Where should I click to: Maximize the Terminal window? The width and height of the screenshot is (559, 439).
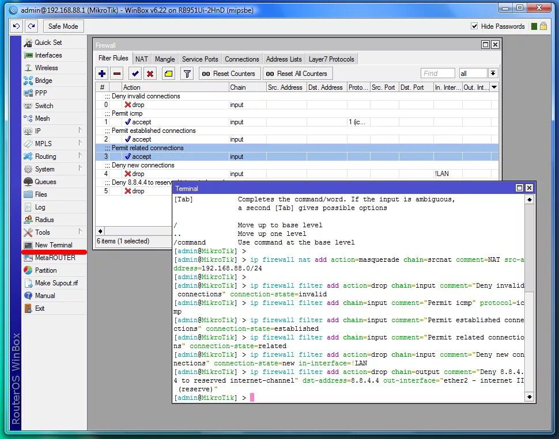[519, 188]
